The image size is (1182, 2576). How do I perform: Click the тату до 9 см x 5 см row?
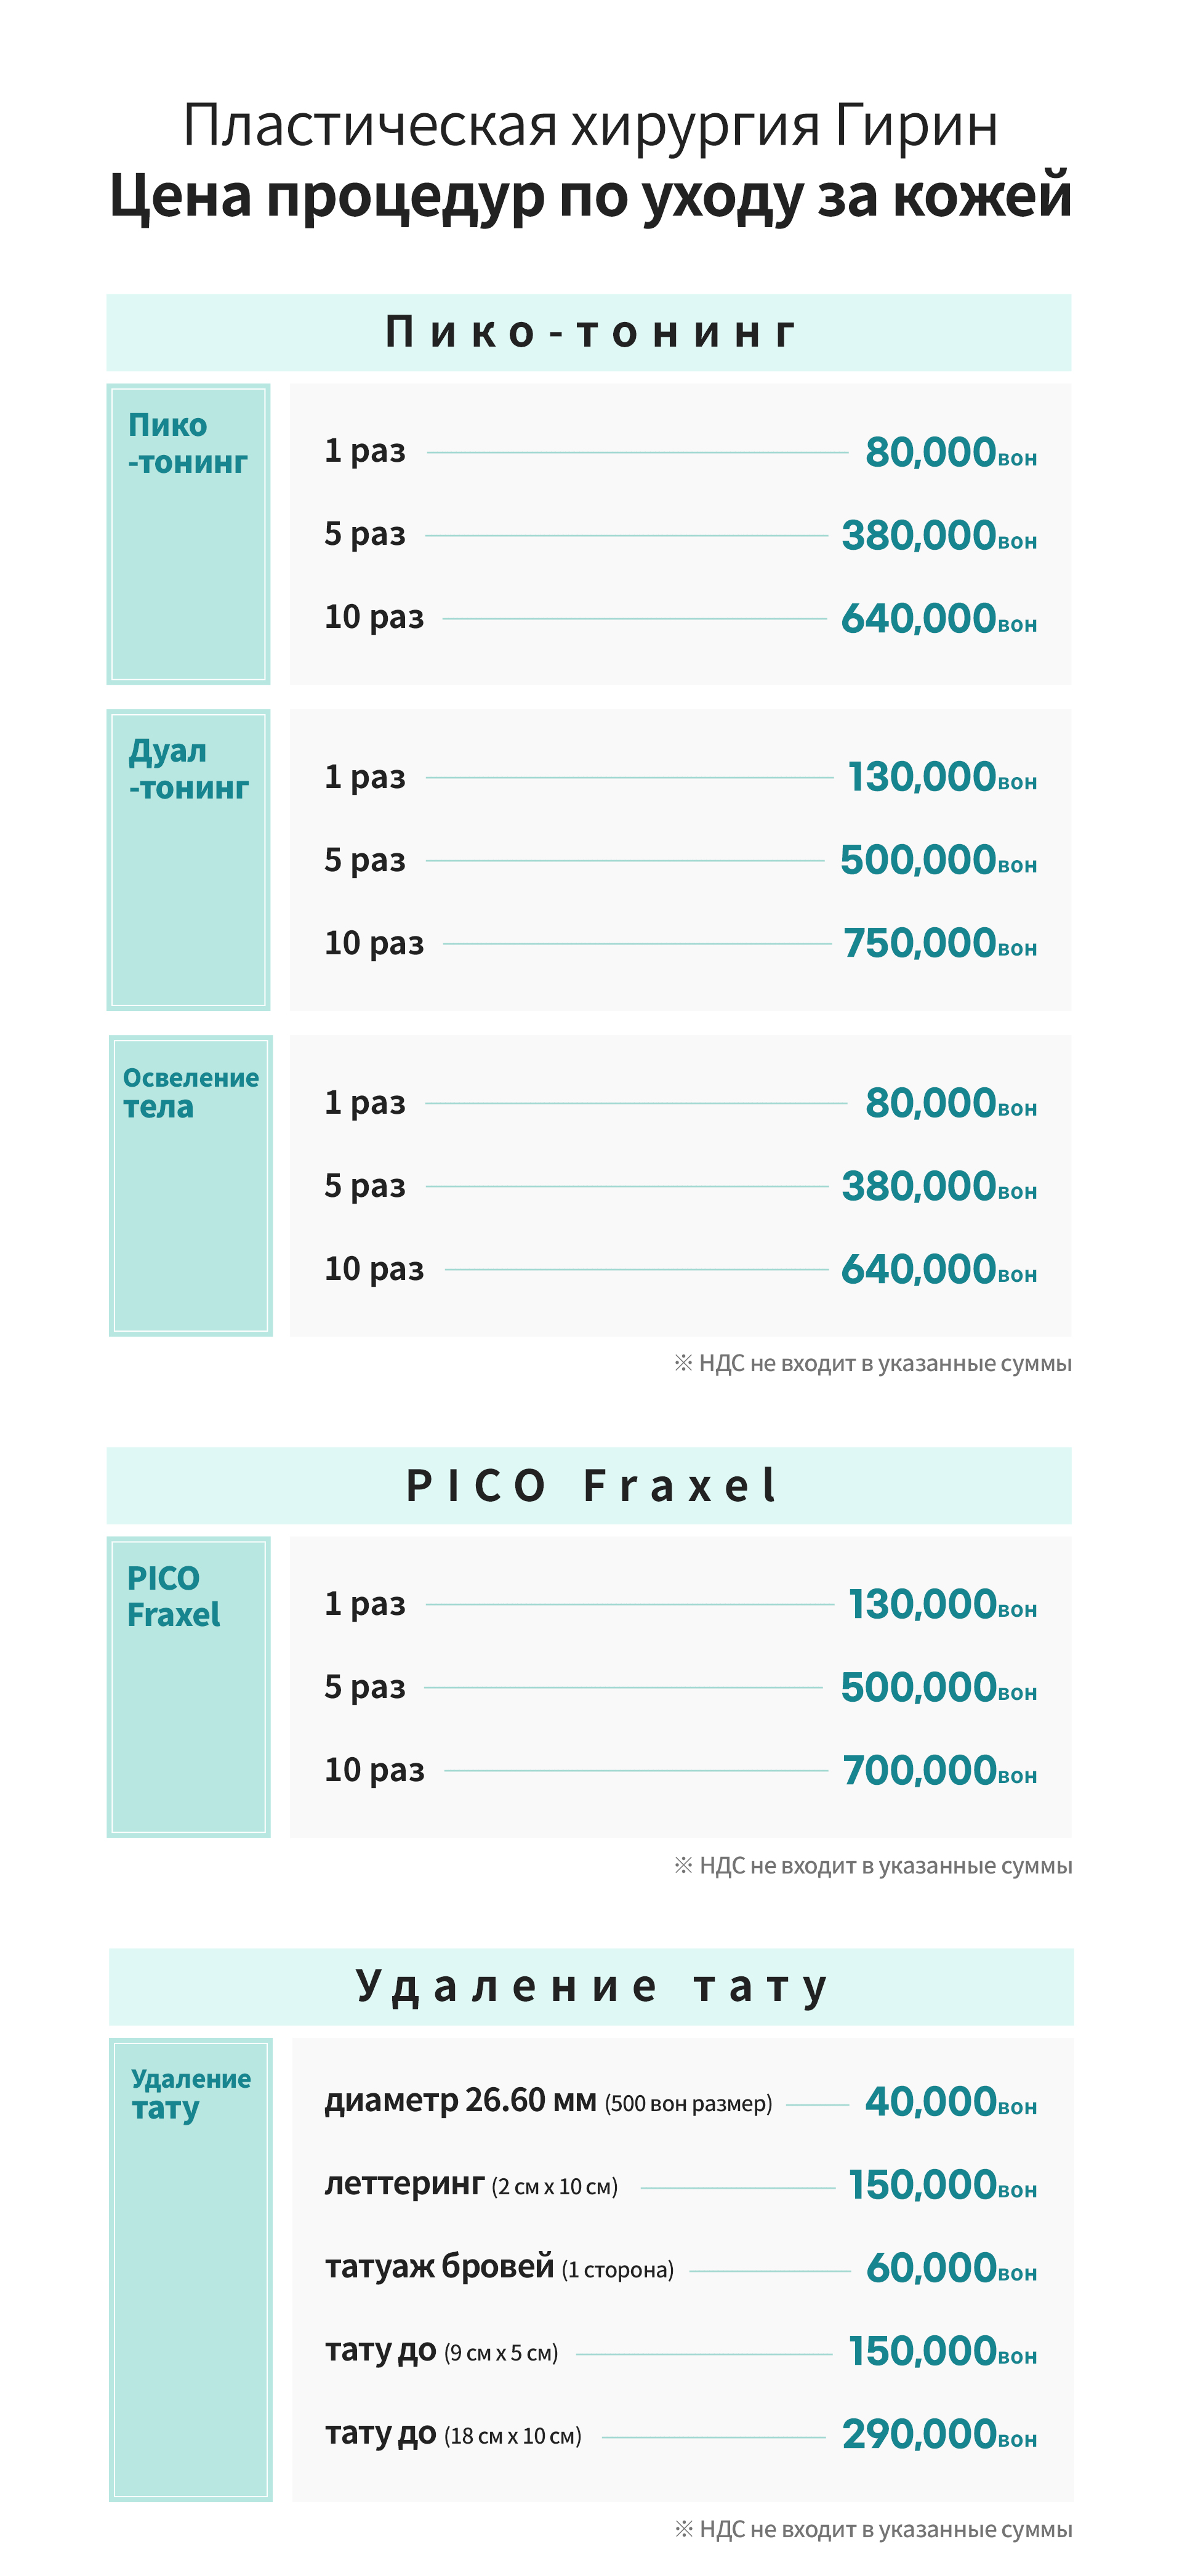pyautogui.click(x=680, y=2351)
